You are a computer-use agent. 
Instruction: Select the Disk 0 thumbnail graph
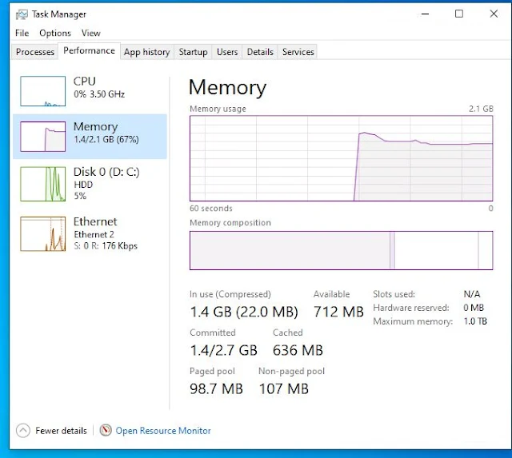[42, 183]
